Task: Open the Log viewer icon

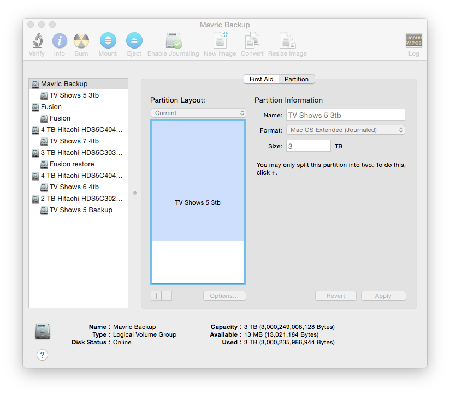Action: [413, 40]
